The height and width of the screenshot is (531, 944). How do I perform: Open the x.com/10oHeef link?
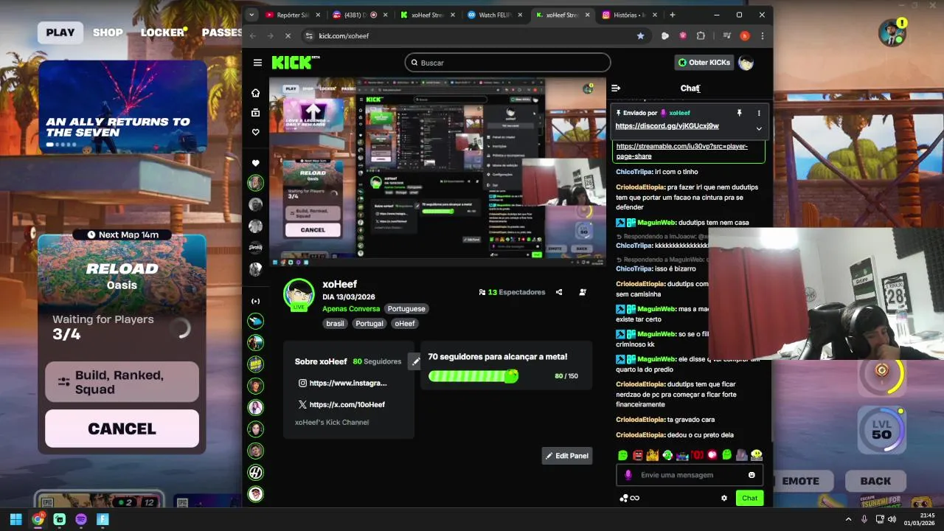click(x=341, y=404)
